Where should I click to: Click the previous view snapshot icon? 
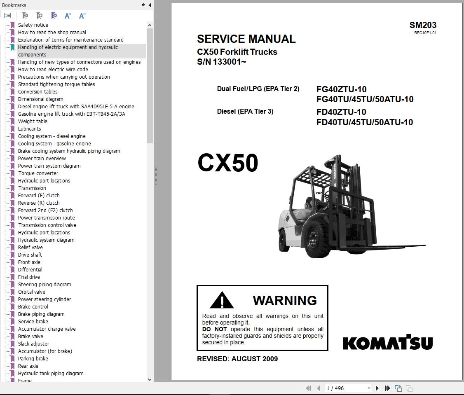[398, 388]
